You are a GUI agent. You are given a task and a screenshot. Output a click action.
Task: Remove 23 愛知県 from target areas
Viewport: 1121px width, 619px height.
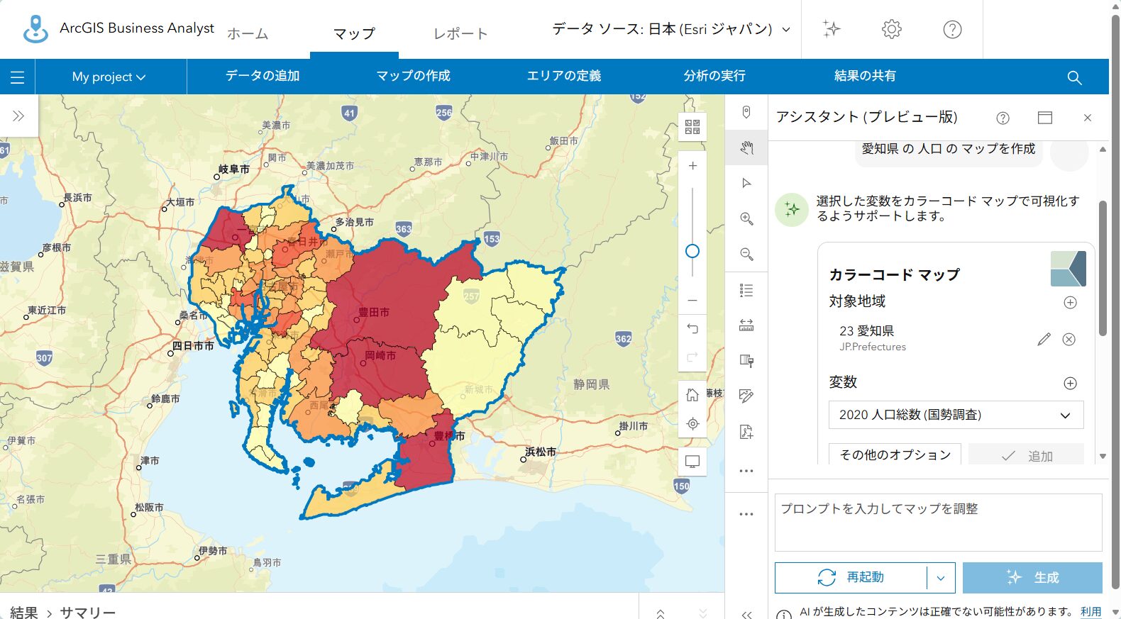(x=1069, y=339)
